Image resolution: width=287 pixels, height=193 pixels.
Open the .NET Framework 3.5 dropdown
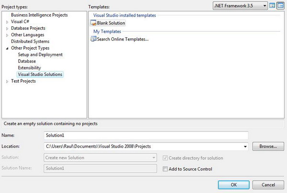(240, 6)
